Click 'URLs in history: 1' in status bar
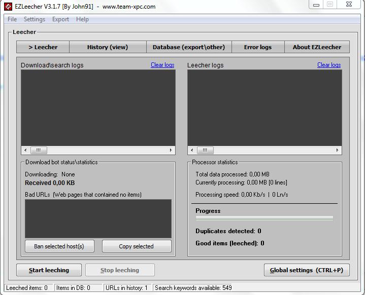The image size is (365, 295). point(126,288)
